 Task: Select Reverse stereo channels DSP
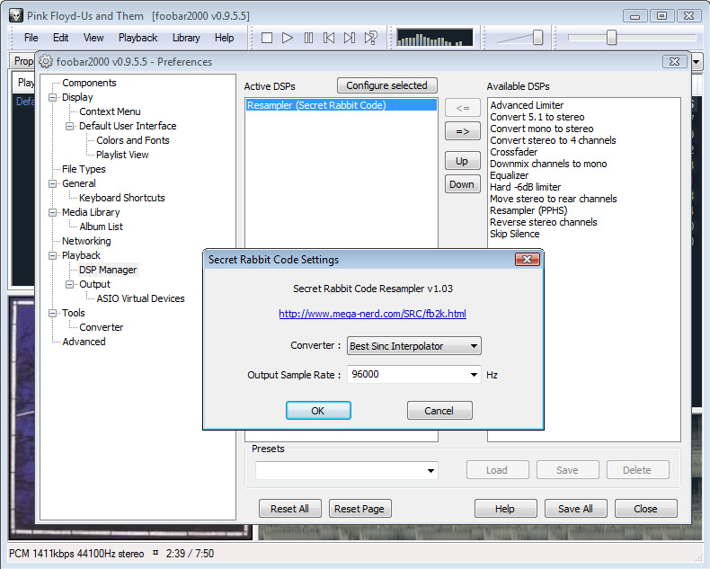(544, 222)
